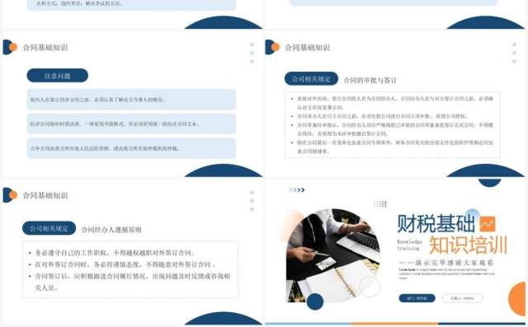Click the logo icon on 合同的审批与签订 slide
Viewport: 528px width, 327px height.
coord(272,47)
